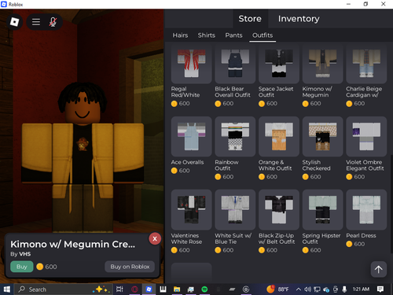Click the volume speaker tray icon
This screenshot has height=295, width=393.
tap(307, 289)
